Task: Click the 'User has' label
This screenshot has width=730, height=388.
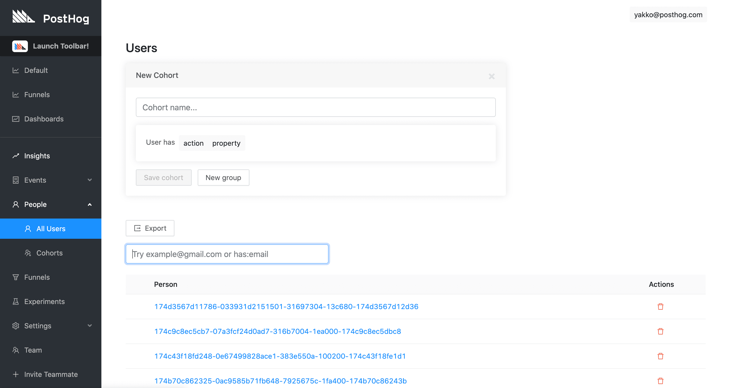Action: click(160, 143)
